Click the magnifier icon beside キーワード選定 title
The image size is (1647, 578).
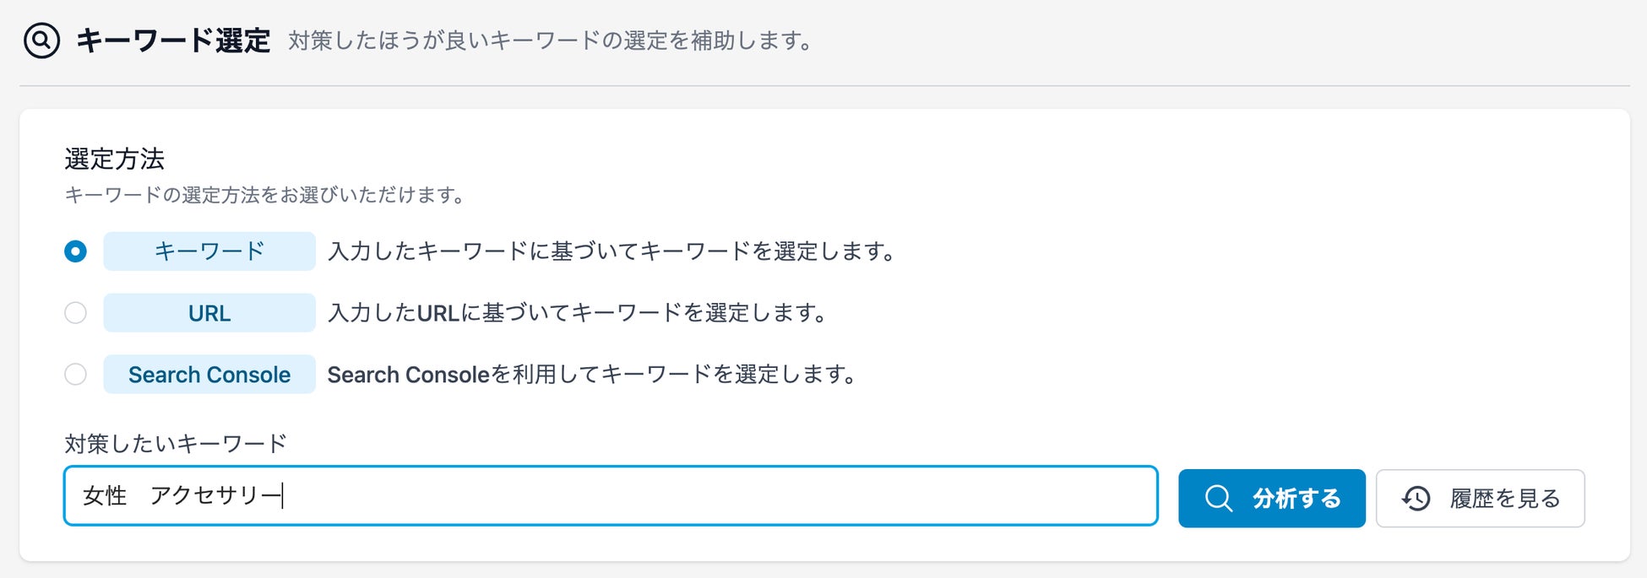click(x=41, y=41)
